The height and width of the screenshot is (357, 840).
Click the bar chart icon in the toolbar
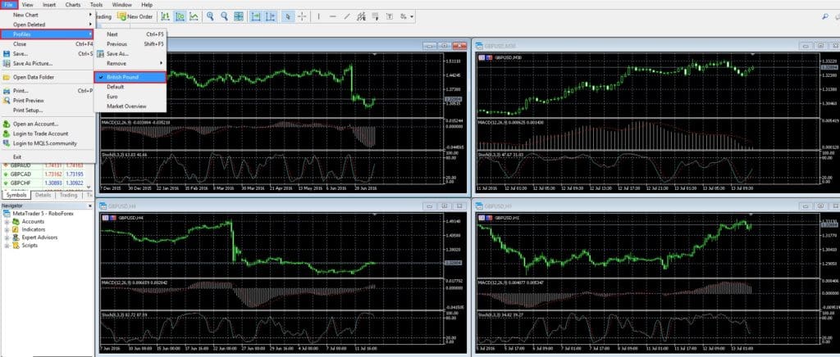point(166,16)
